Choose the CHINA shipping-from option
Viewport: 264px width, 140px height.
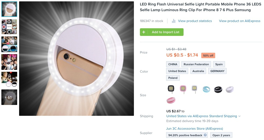click(173, 64)
